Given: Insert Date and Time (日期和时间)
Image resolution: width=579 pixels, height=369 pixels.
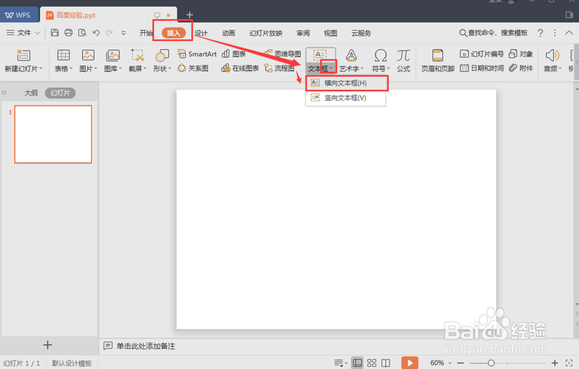Looking at the screenshot, I should coord(482,68).
